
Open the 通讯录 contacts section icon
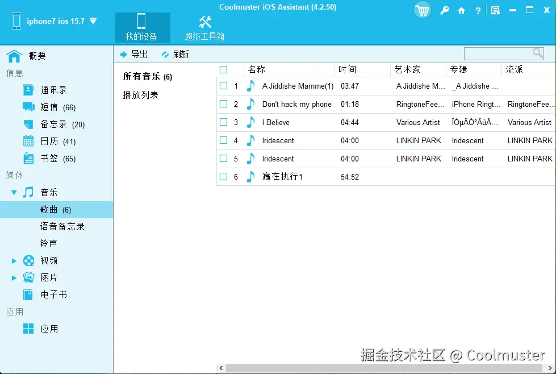click(30, 89)
